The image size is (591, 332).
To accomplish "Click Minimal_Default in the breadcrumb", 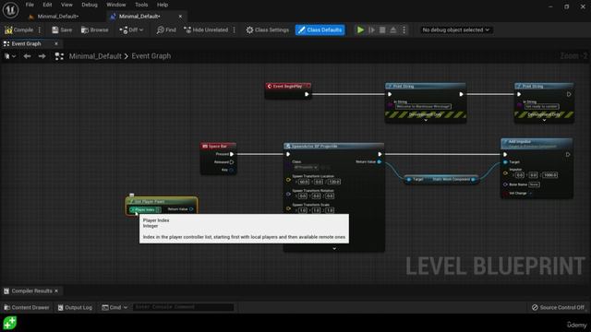I will tap(95, 56).
